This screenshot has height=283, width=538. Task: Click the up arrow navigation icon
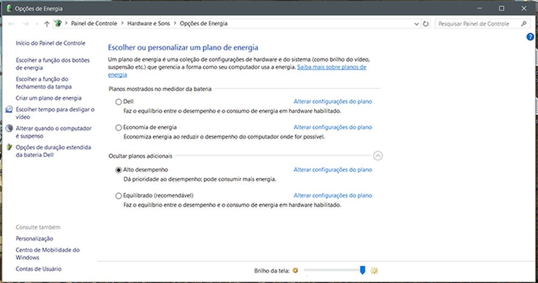click(x=47, y=24)
